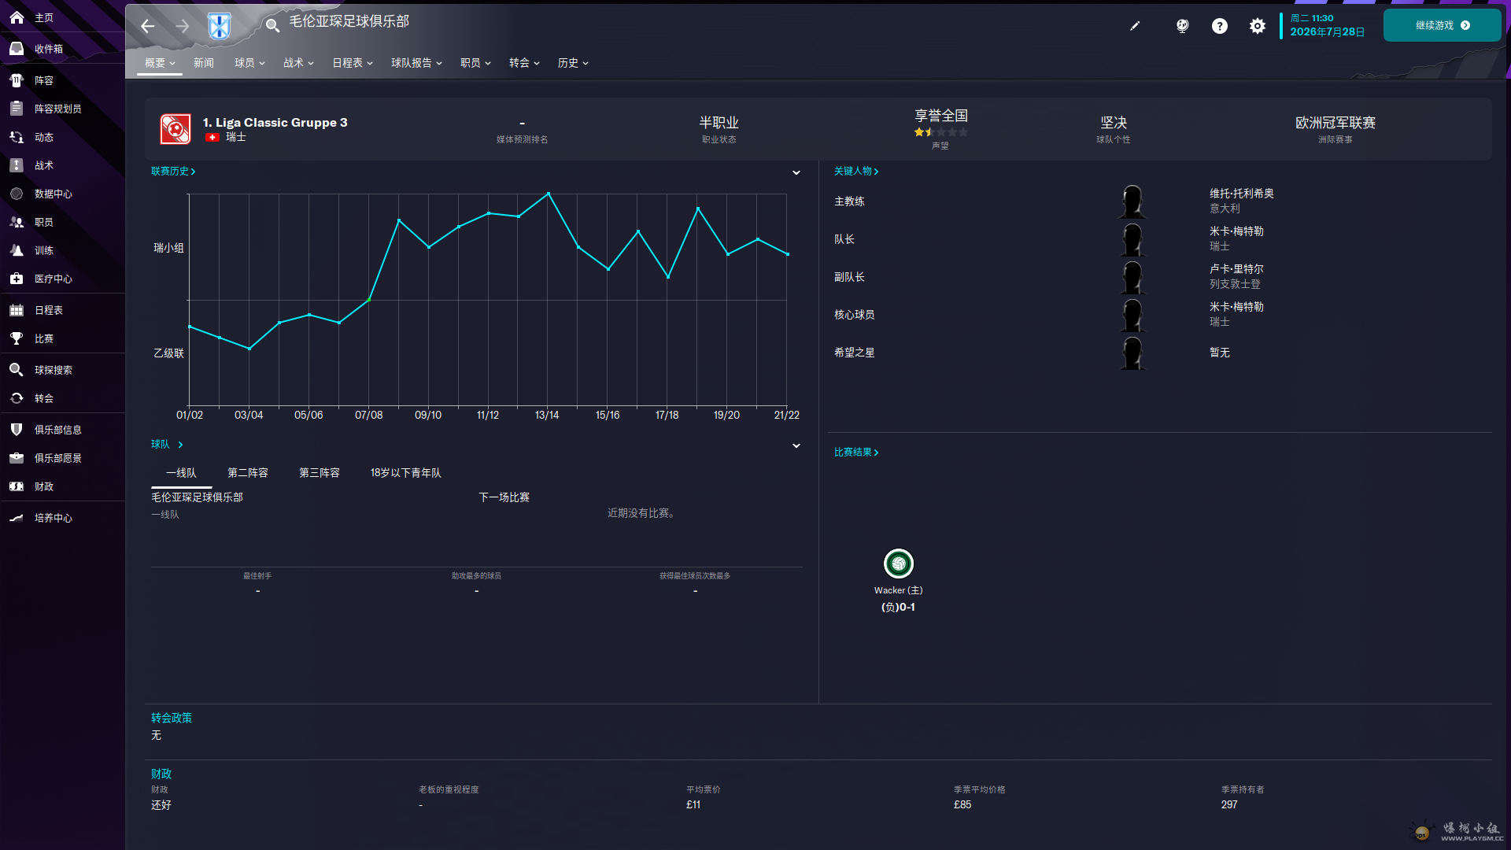The image size is (1511, 850).
Task: Expand the 球员 players menu
Action: [x=249, y=63]
